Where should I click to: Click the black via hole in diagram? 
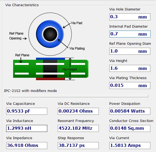pos(50,34)
